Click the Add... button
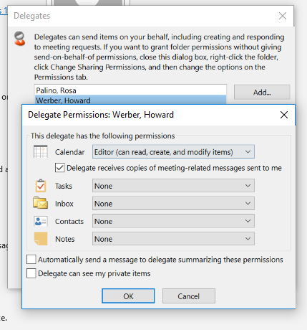This screenshot has width=307, height=330. click(262, 92)
